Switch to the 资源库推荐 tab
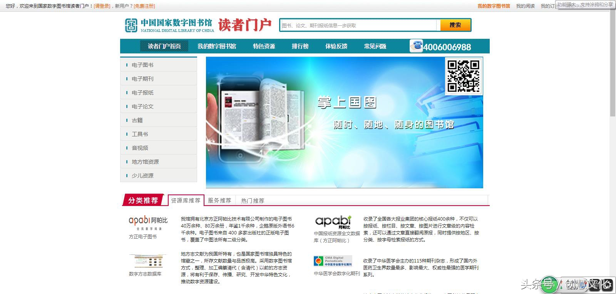This screenshot has width=616, height=294. (186, 200)
